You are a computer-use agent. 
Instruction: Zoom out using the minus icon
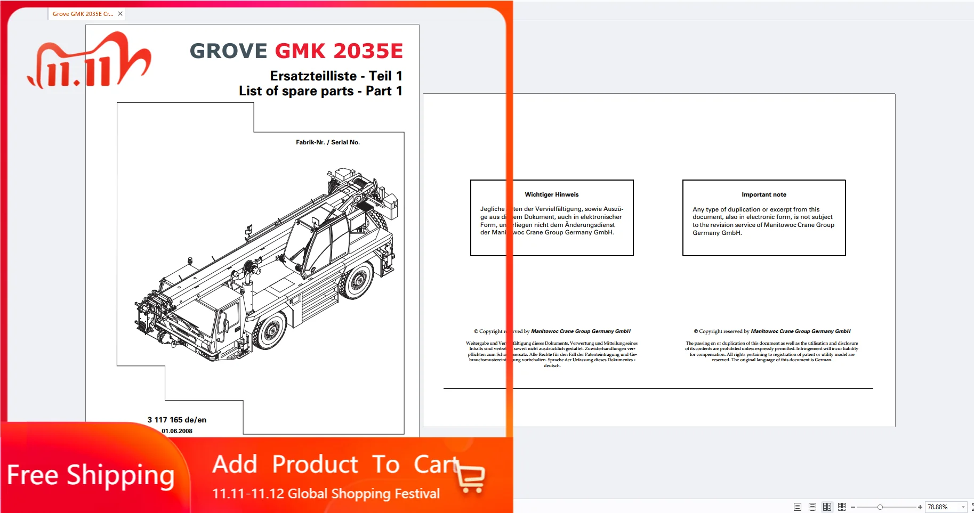point(853,507)
